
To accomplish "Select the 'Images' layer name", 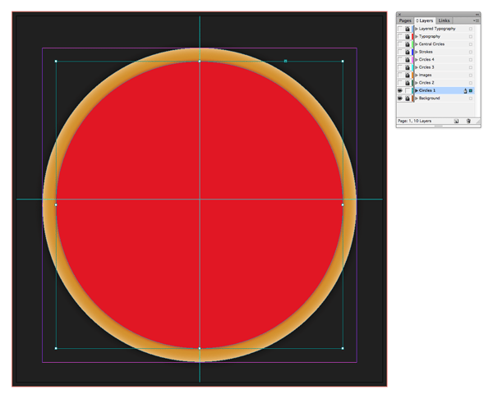I will (425, 76).
